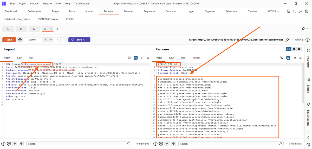Go back to previous request in history

(x=46, y=40)
